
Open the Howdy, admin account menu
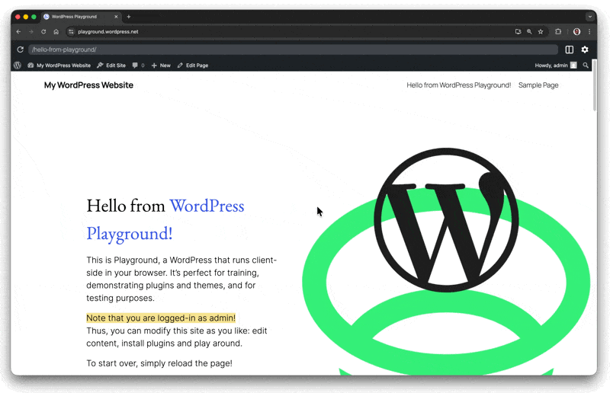555,65
